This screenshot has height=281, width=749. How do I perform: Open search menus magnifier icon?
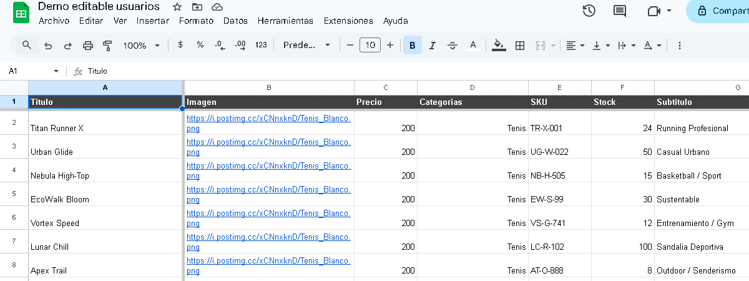point(27,45)
